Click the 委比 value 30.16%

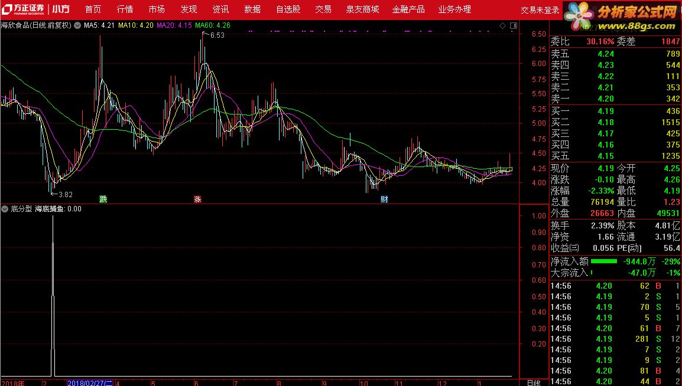click(600, 42)
